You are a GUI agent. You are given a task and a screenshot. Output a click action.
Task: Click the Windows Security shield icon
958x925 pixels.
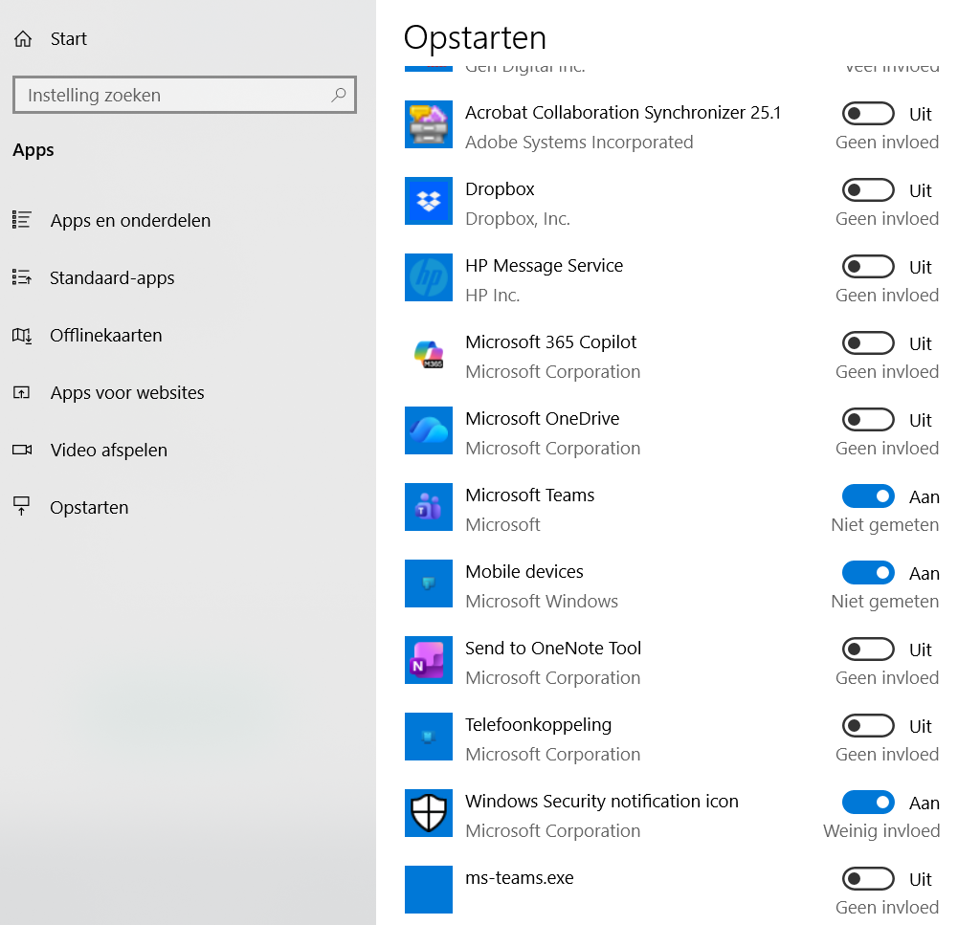429,813
